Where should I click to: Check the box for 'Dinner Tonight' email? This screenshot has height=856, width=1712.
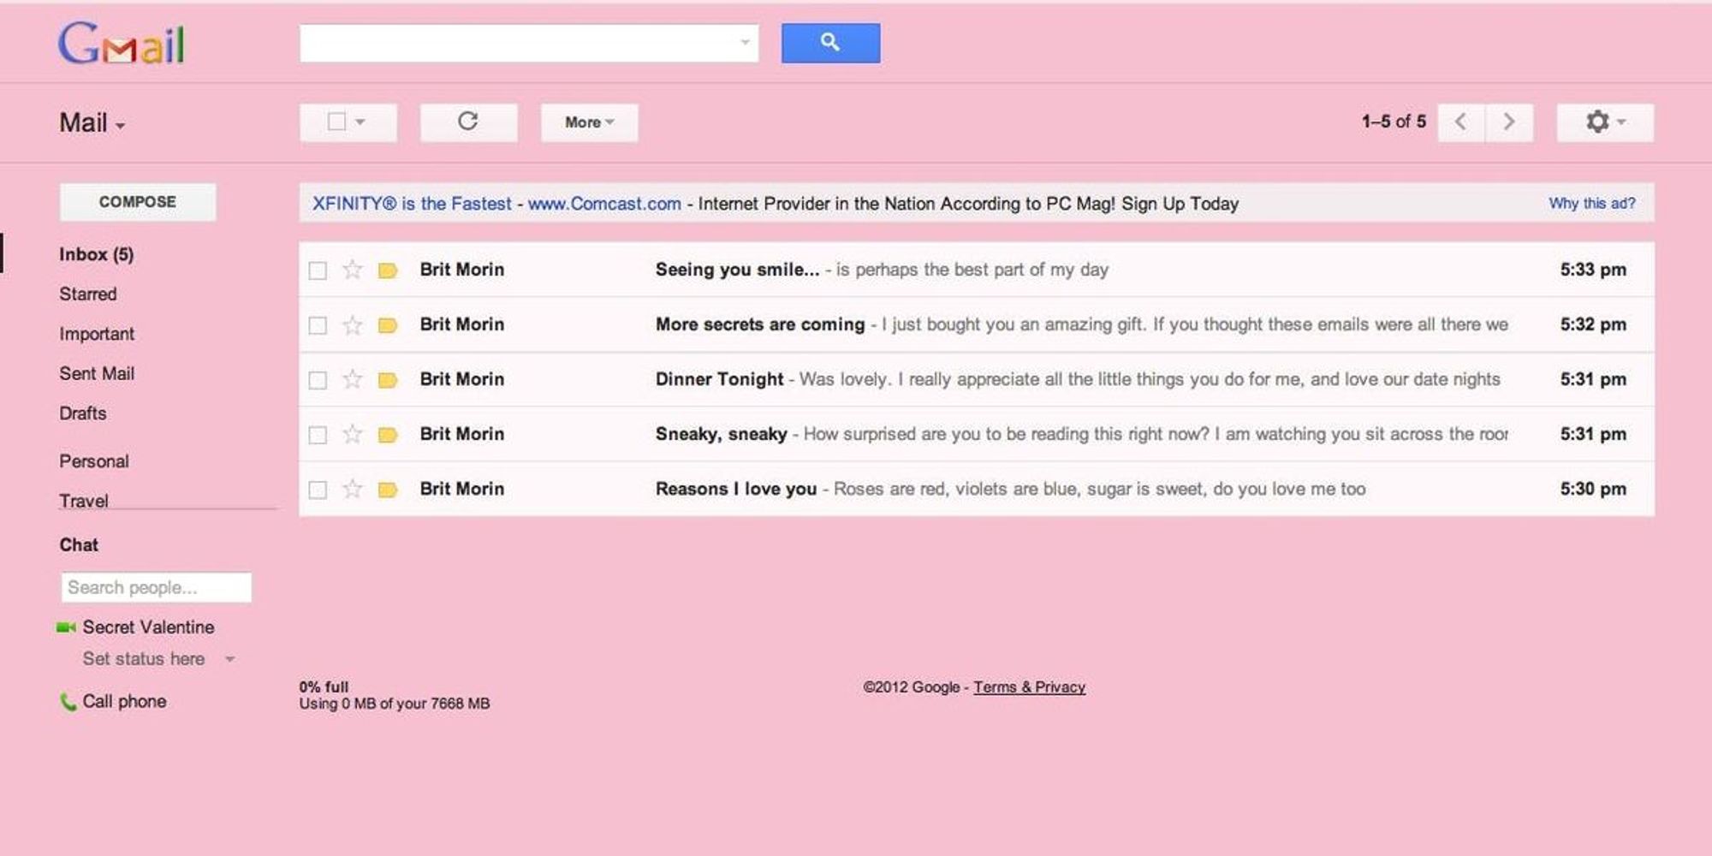[x=318, y=380]
